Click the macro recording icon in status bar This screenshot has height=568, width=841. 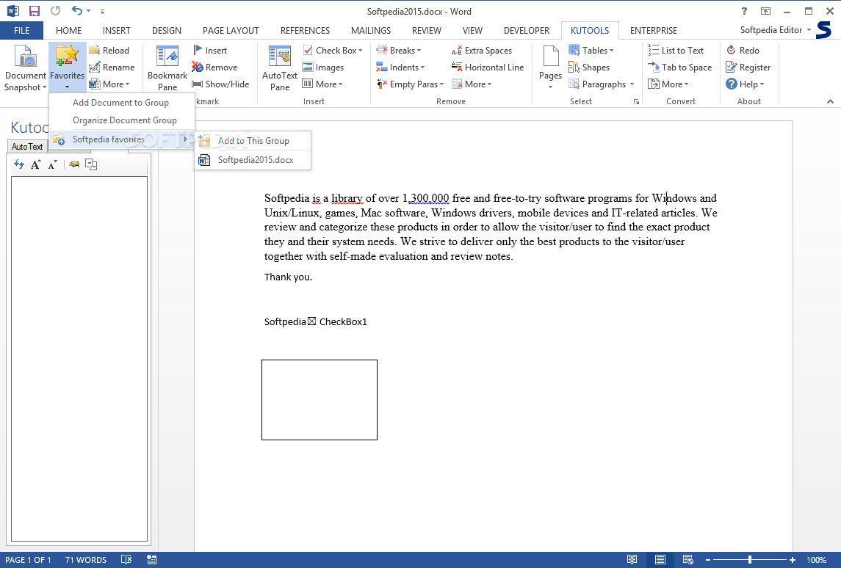tap(152, 560)
